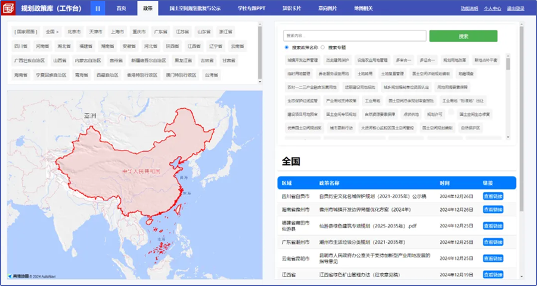Open the 首页 tab

click(x=121, y=8)
